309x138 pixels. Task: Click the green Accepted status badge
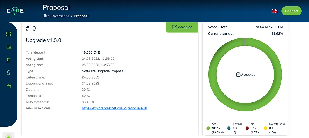click(x=182, y=27)
